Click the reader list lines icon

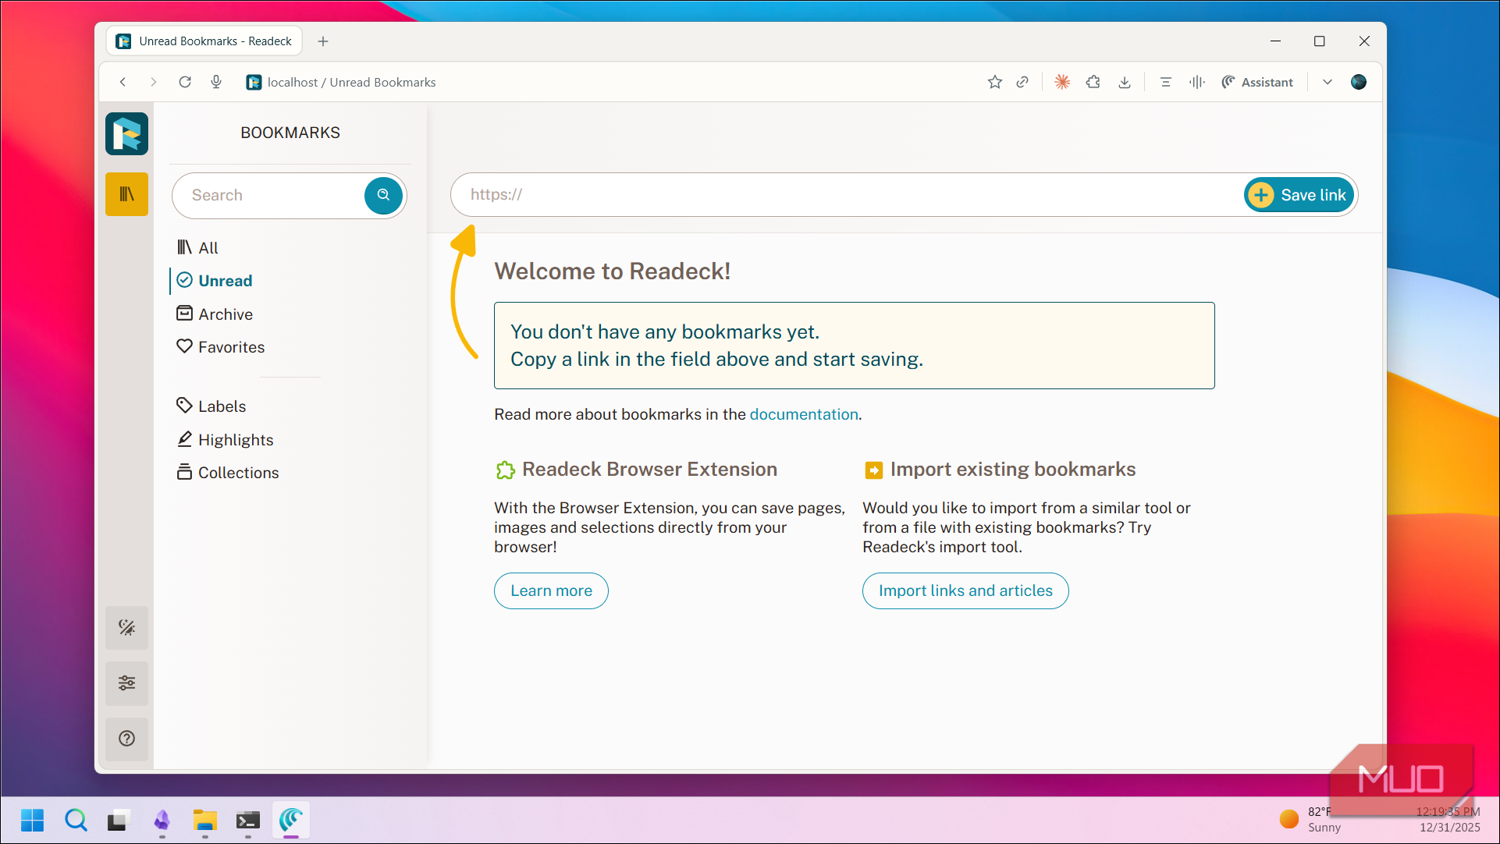click(1166, 82)
